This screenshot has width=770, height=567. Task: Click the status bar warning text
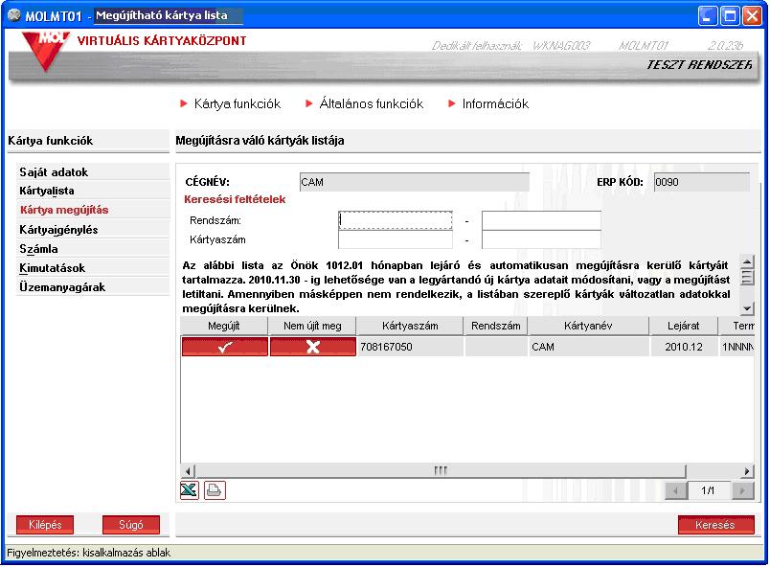[x=89, y=553]
